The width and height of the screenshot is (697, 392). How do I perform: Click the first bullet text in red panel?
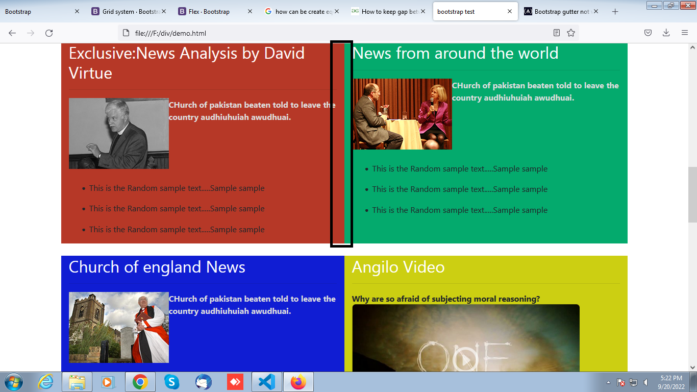pyautogui.click(x=177, y=188)
